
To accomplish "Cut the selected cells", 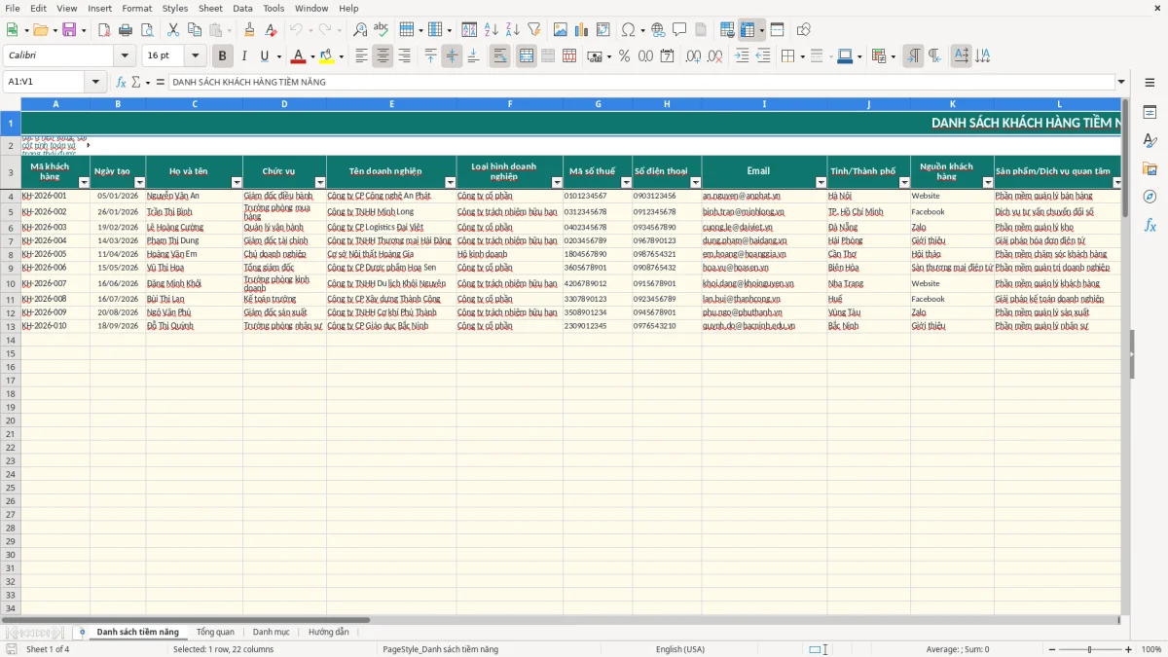I will tap(172, 30).
